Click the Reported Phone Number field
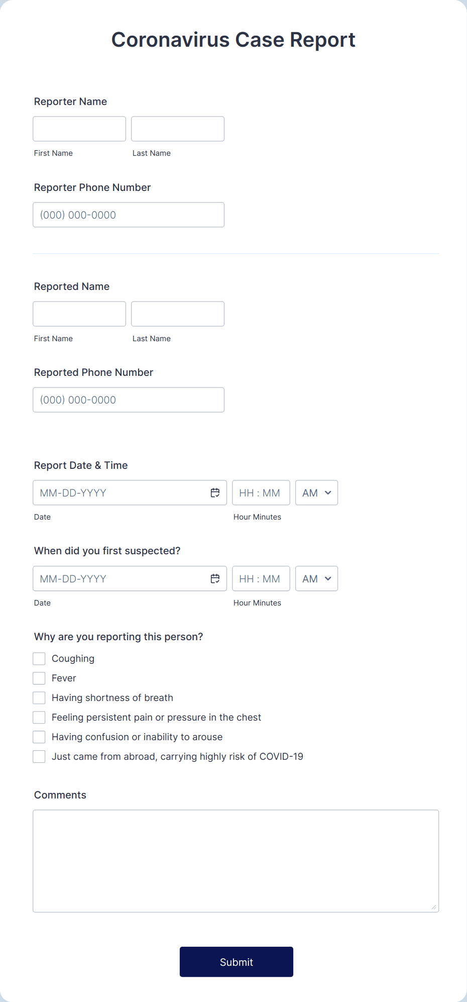The width and height of the screenshot is (467, 1002). tap(128, 399)
